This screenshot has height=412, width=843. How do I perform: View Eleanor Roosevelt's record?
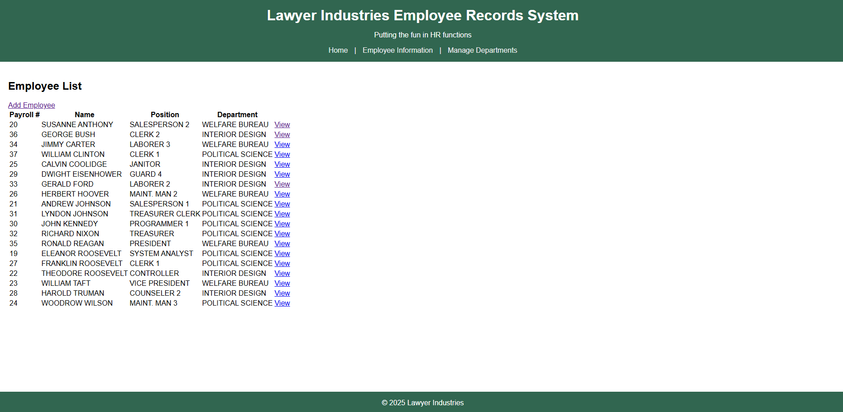(282, 253)
